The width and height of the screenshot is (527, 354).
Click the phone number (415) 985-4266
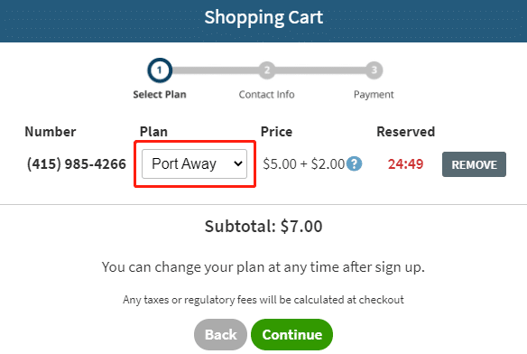[77, 163]
